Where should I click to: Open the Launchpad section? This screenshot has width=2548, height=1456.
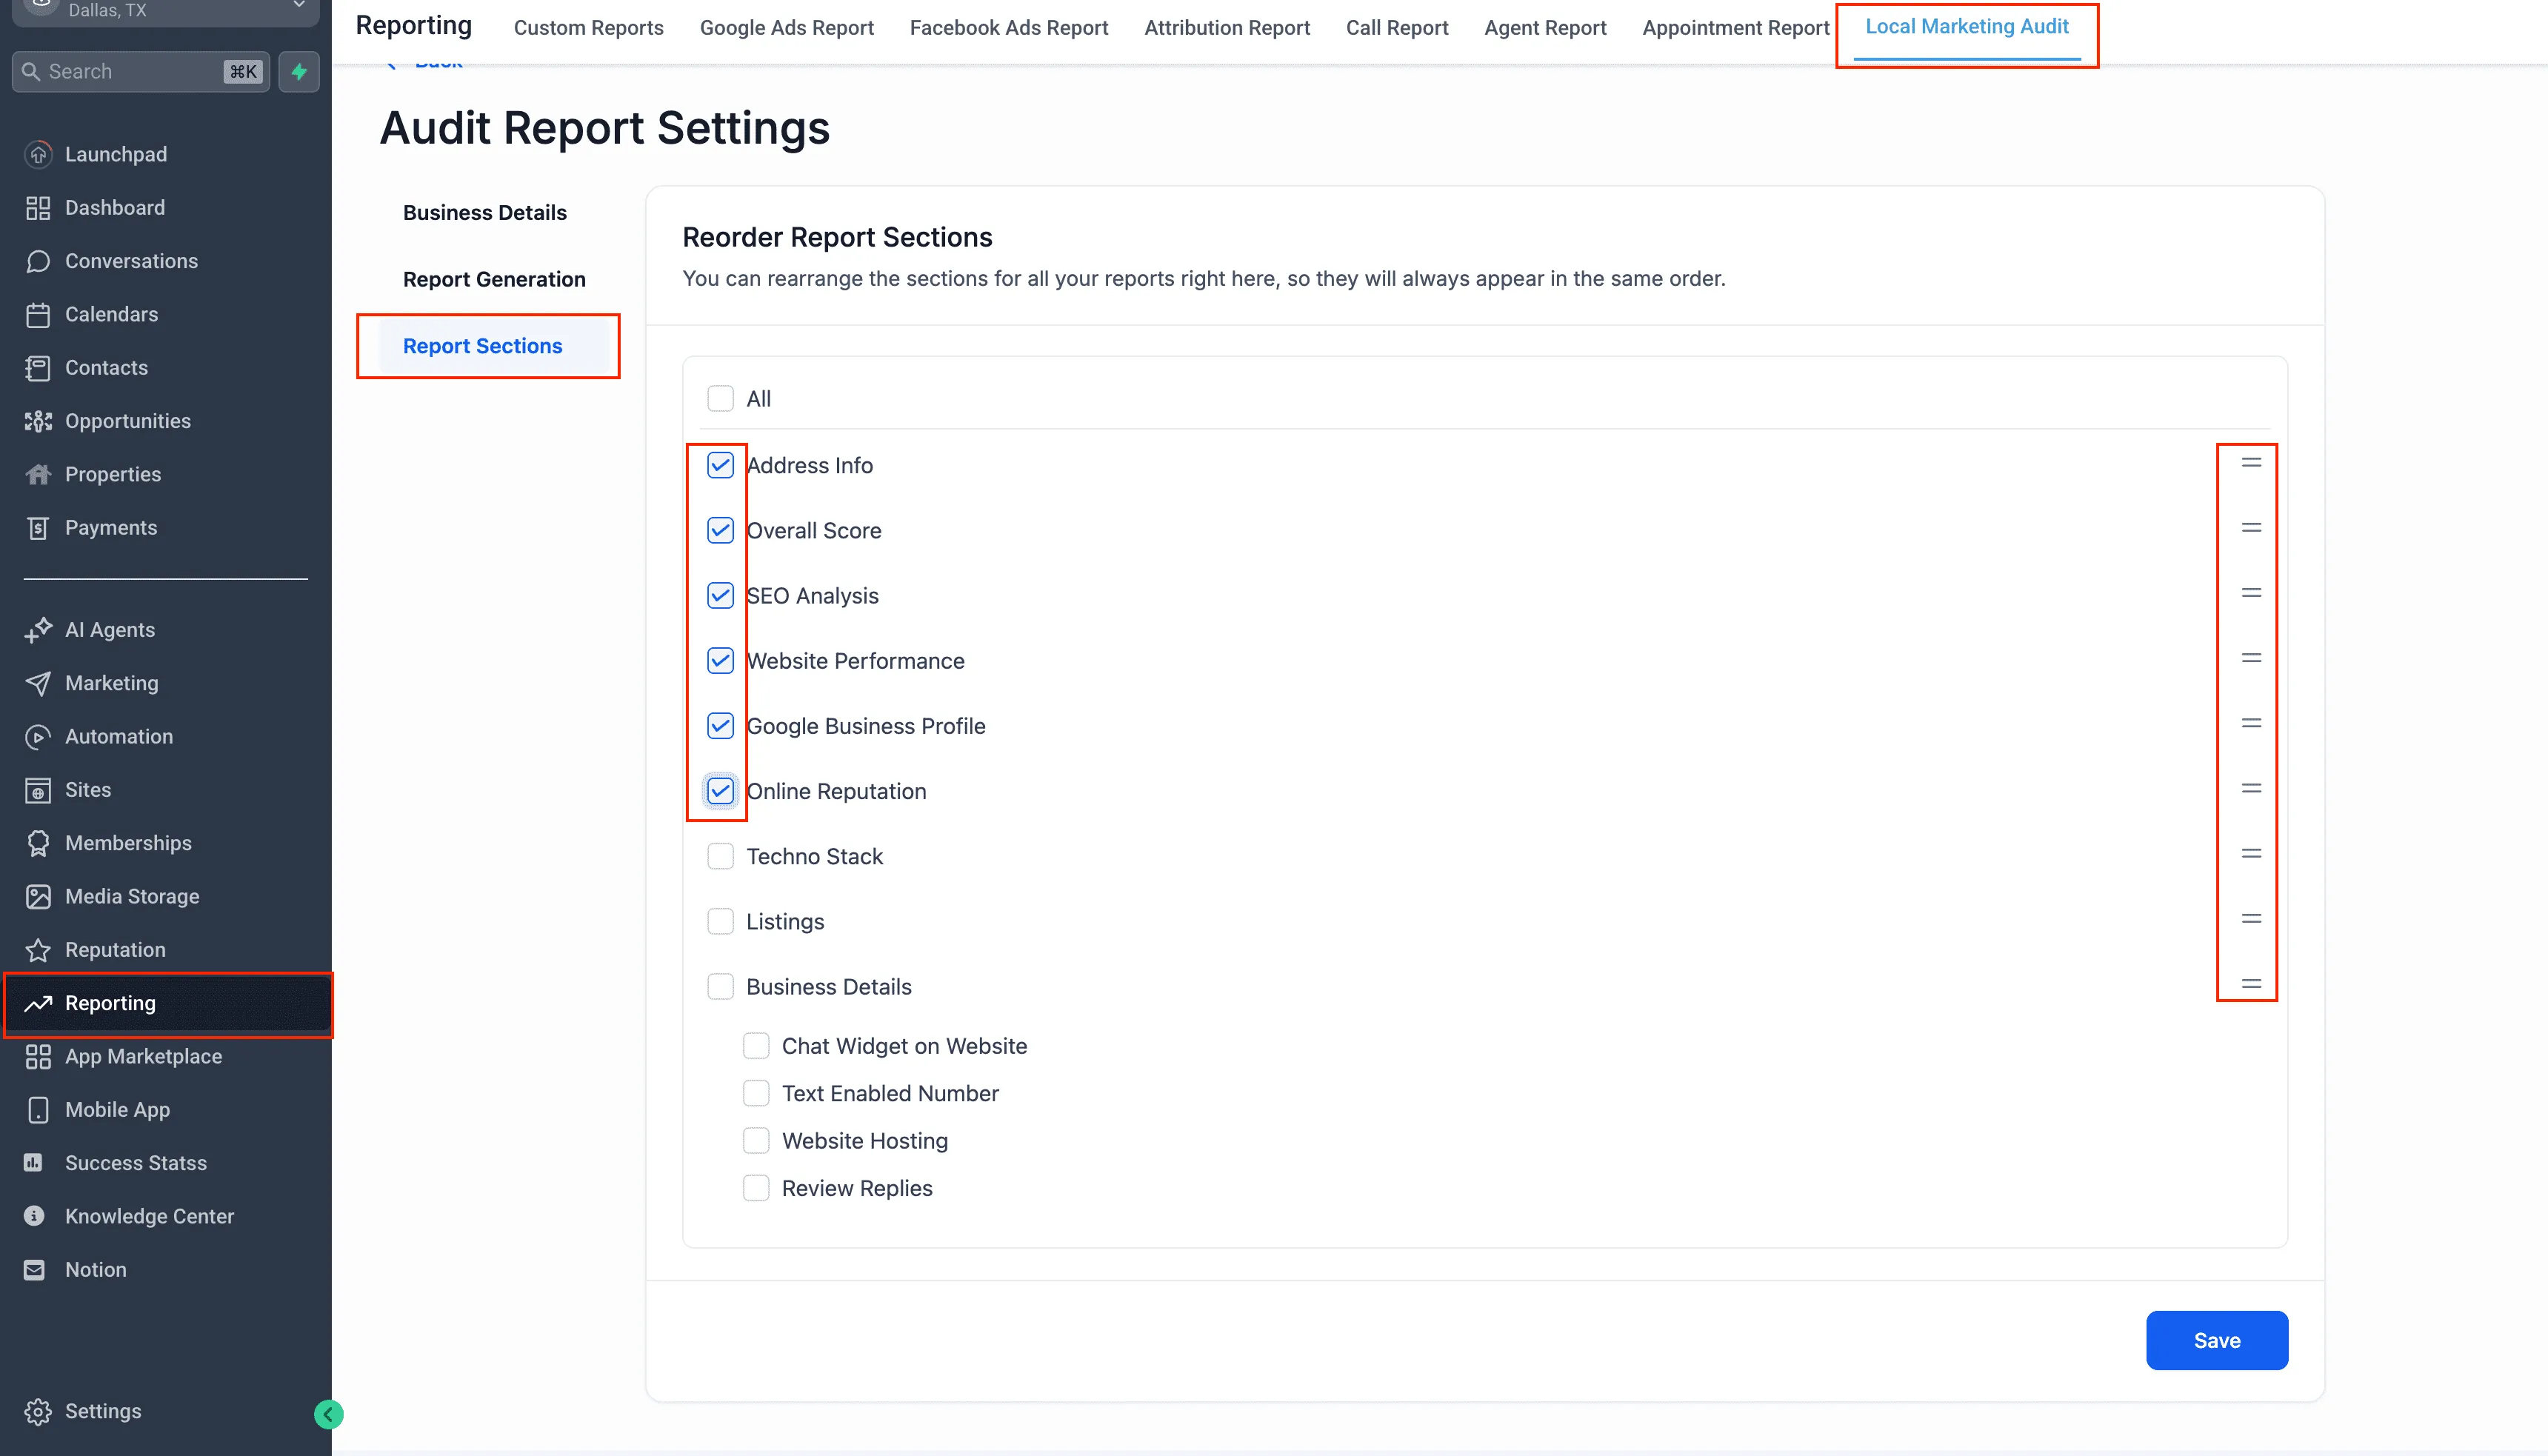tap(116, 154)
